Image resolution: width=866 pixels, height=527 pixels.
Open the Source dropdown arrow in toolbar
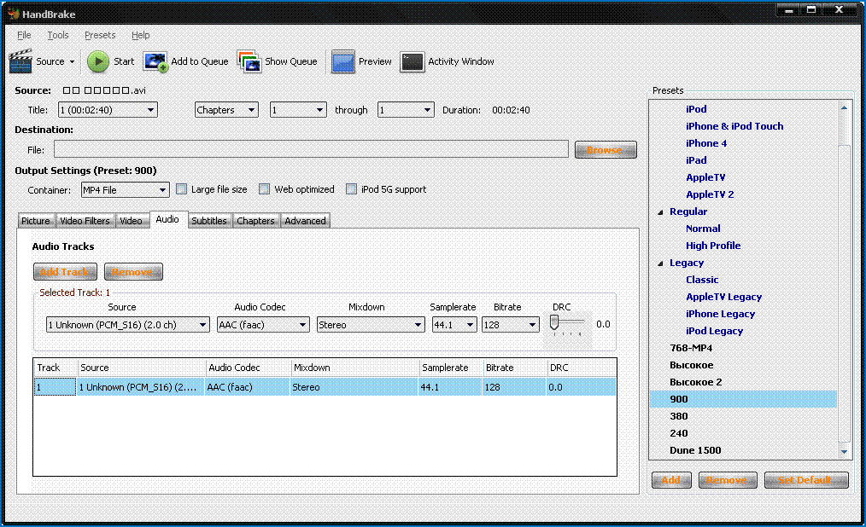(x=72, y=61)
